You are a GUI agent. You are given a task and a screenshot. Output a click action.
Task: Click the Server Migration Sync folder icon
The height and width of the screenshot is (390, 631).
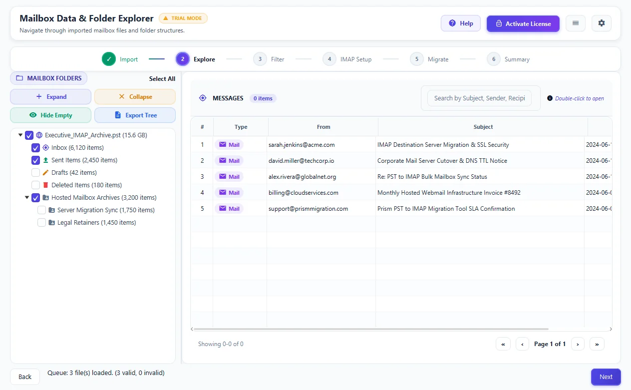[52, 210]
